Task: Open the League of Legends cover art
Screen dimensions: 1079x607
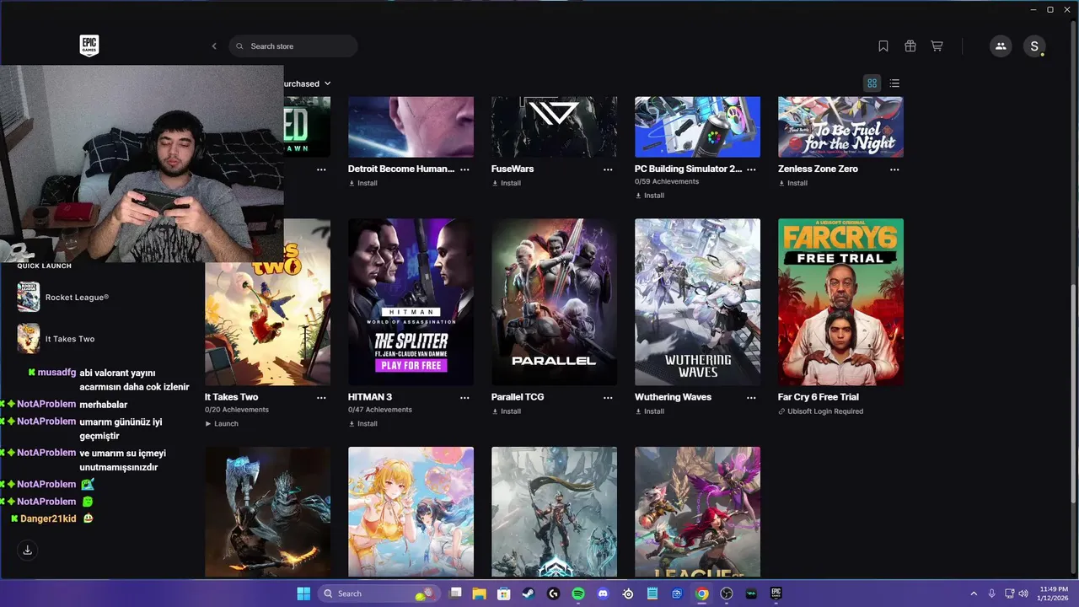Action: pos(697,512)
